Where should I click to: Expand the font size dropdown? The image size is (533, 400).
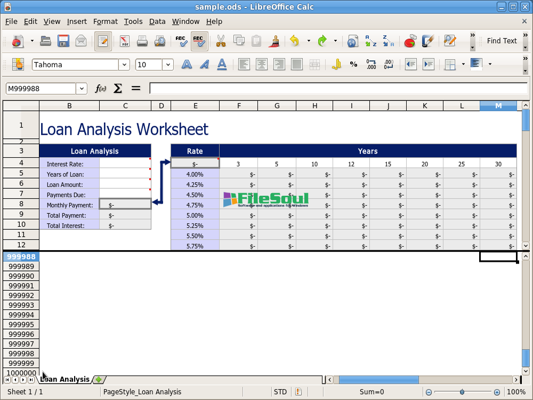[168, 65]
